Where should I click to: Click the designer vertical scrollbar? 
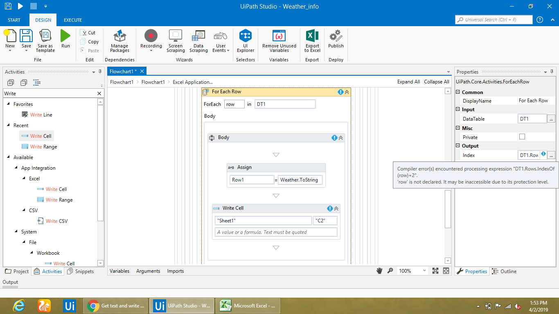pos(448,209)
